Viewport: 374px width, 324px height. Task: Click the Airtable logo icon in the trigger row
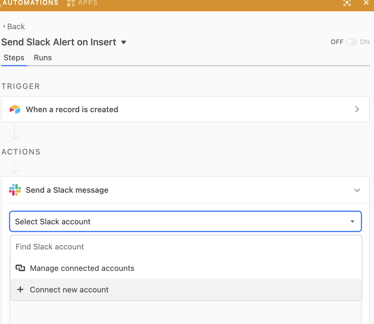tap(15, 109)
